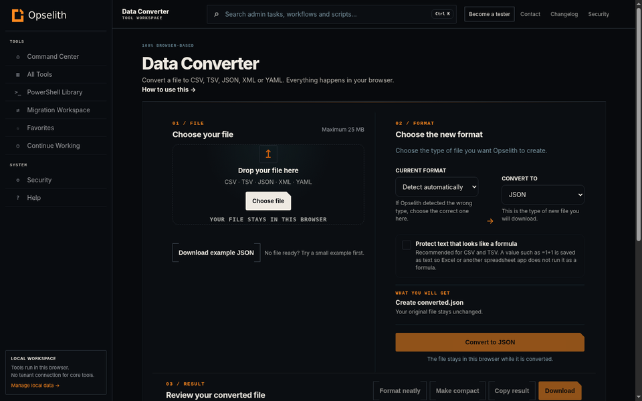Open PowerShell Library from the sidebar
The height and width of the screenshot is (401, 642).
tap(56, 92)
